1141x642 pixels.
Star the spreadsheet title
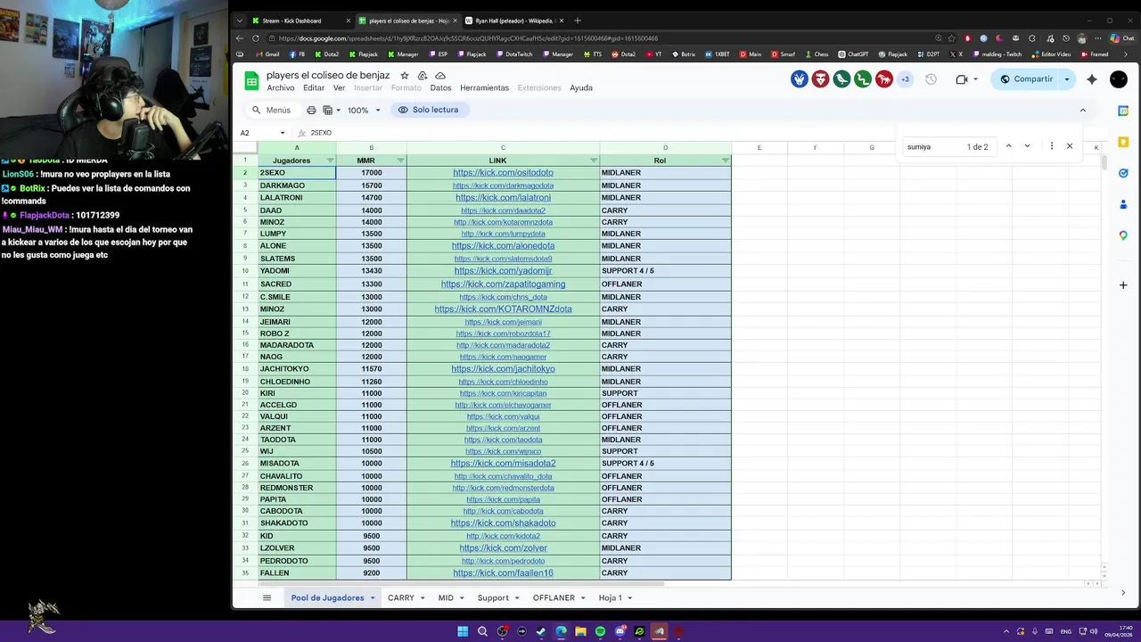point(405,76)
